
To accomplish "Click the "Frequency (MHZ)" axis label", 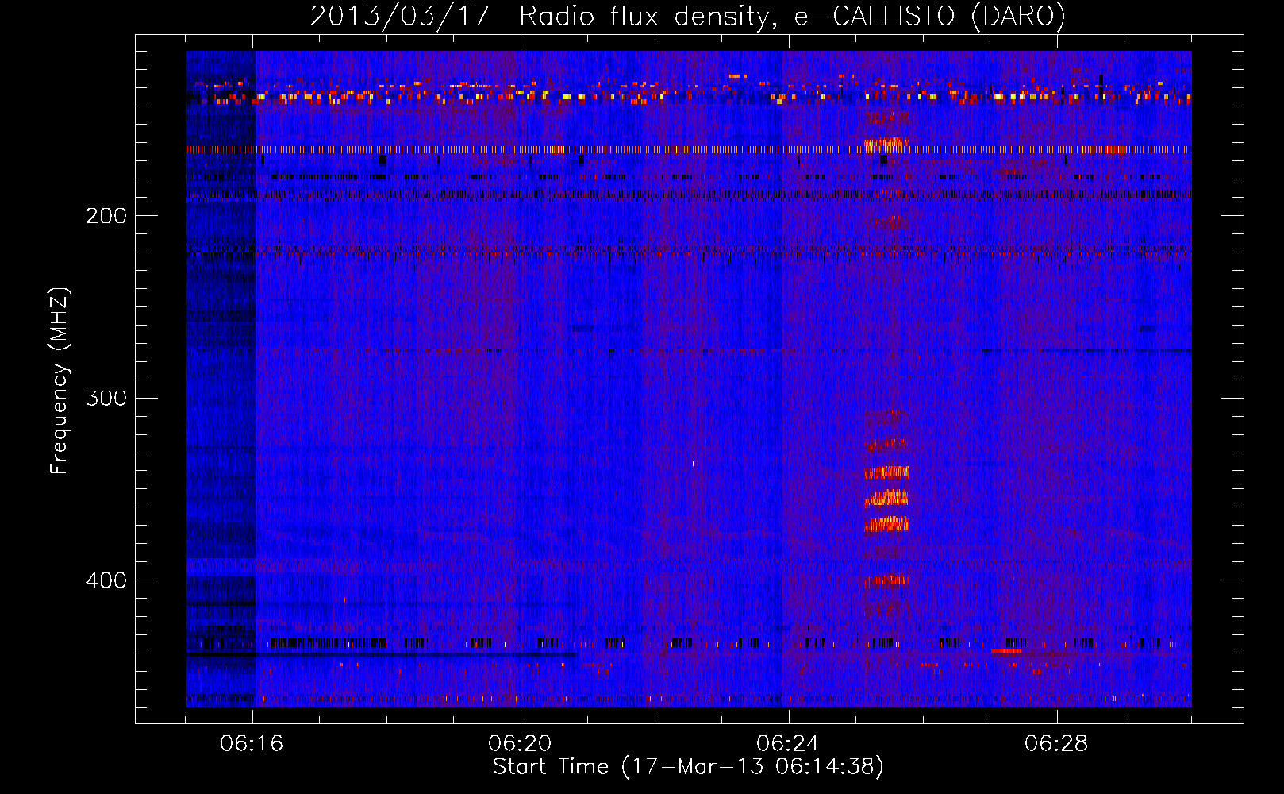I will (60, 381).
